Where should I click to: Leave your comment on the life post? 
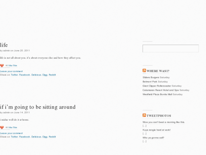11,71
